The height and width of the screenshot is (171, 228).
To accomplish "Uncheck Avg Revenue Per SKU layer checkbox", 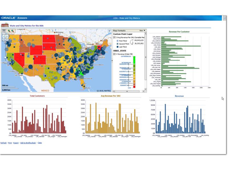I will (x=114, y=37).
